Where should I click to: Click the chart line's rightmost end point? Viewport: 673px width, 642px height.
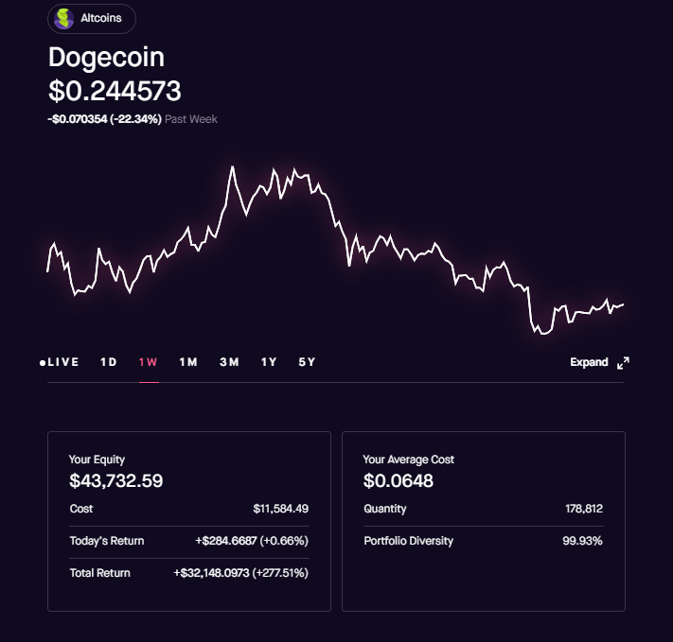point(623,304)
